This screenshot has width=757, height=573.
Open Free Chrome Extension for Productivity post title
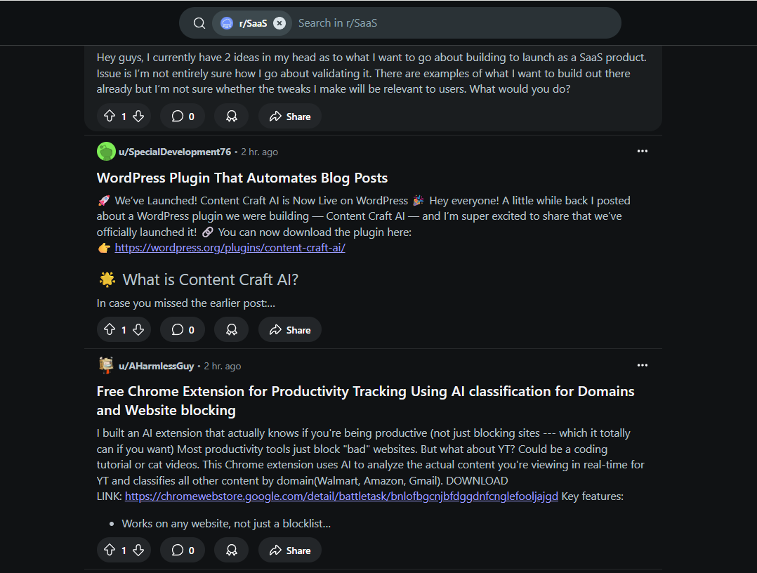point(365,401)
